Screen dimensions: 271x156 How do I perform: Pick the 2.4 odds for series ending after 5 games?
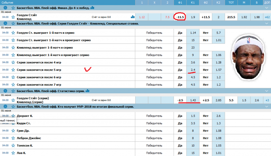coord(193,70)
